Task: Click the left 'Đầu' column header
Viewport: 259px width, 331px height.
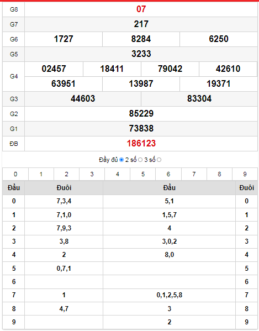Action: 14,188
